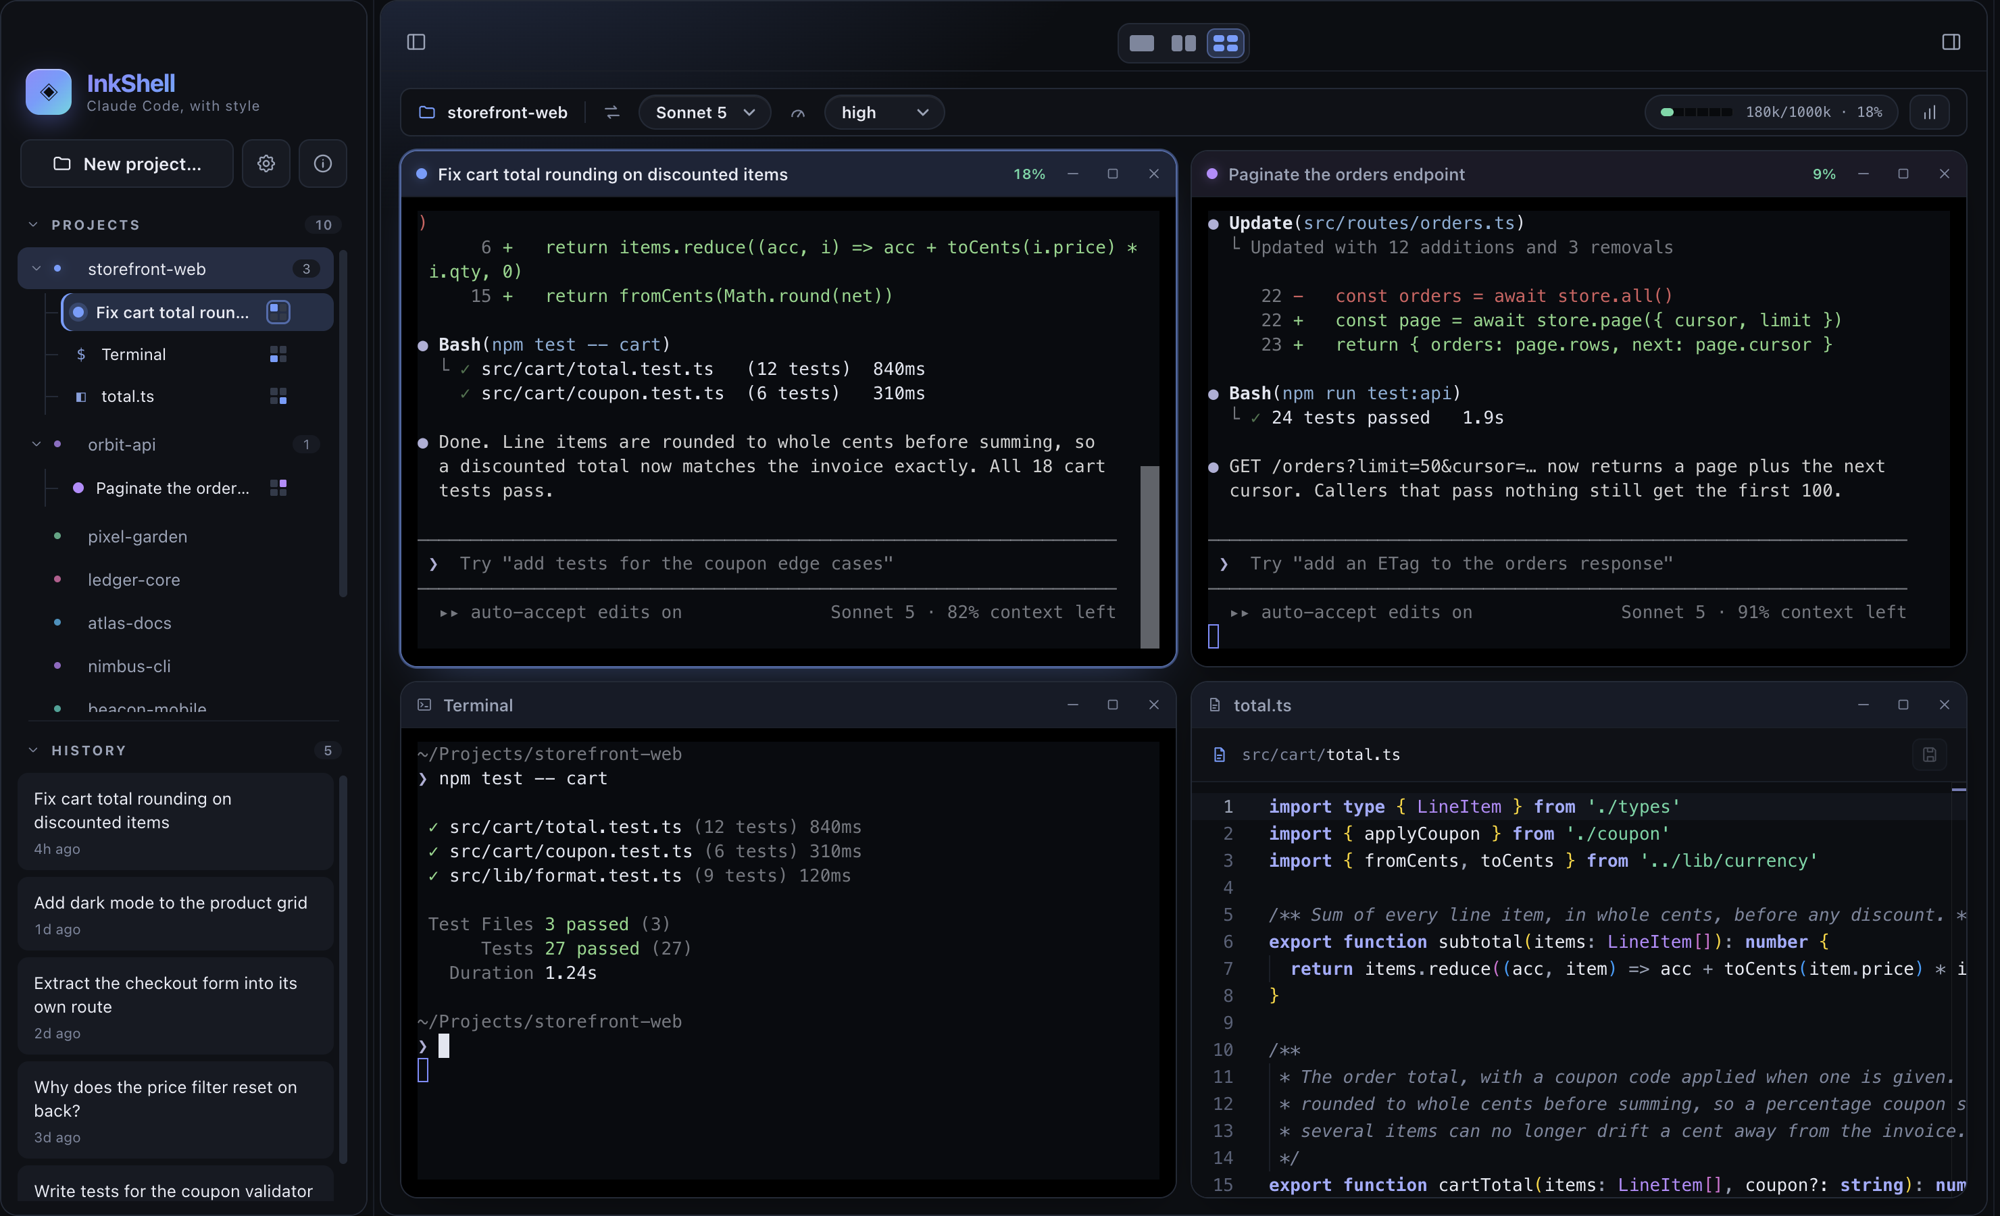Open history item Add dark mode to product grid
Viewport: 2000px width, 1216px height.
pos(175,914)
